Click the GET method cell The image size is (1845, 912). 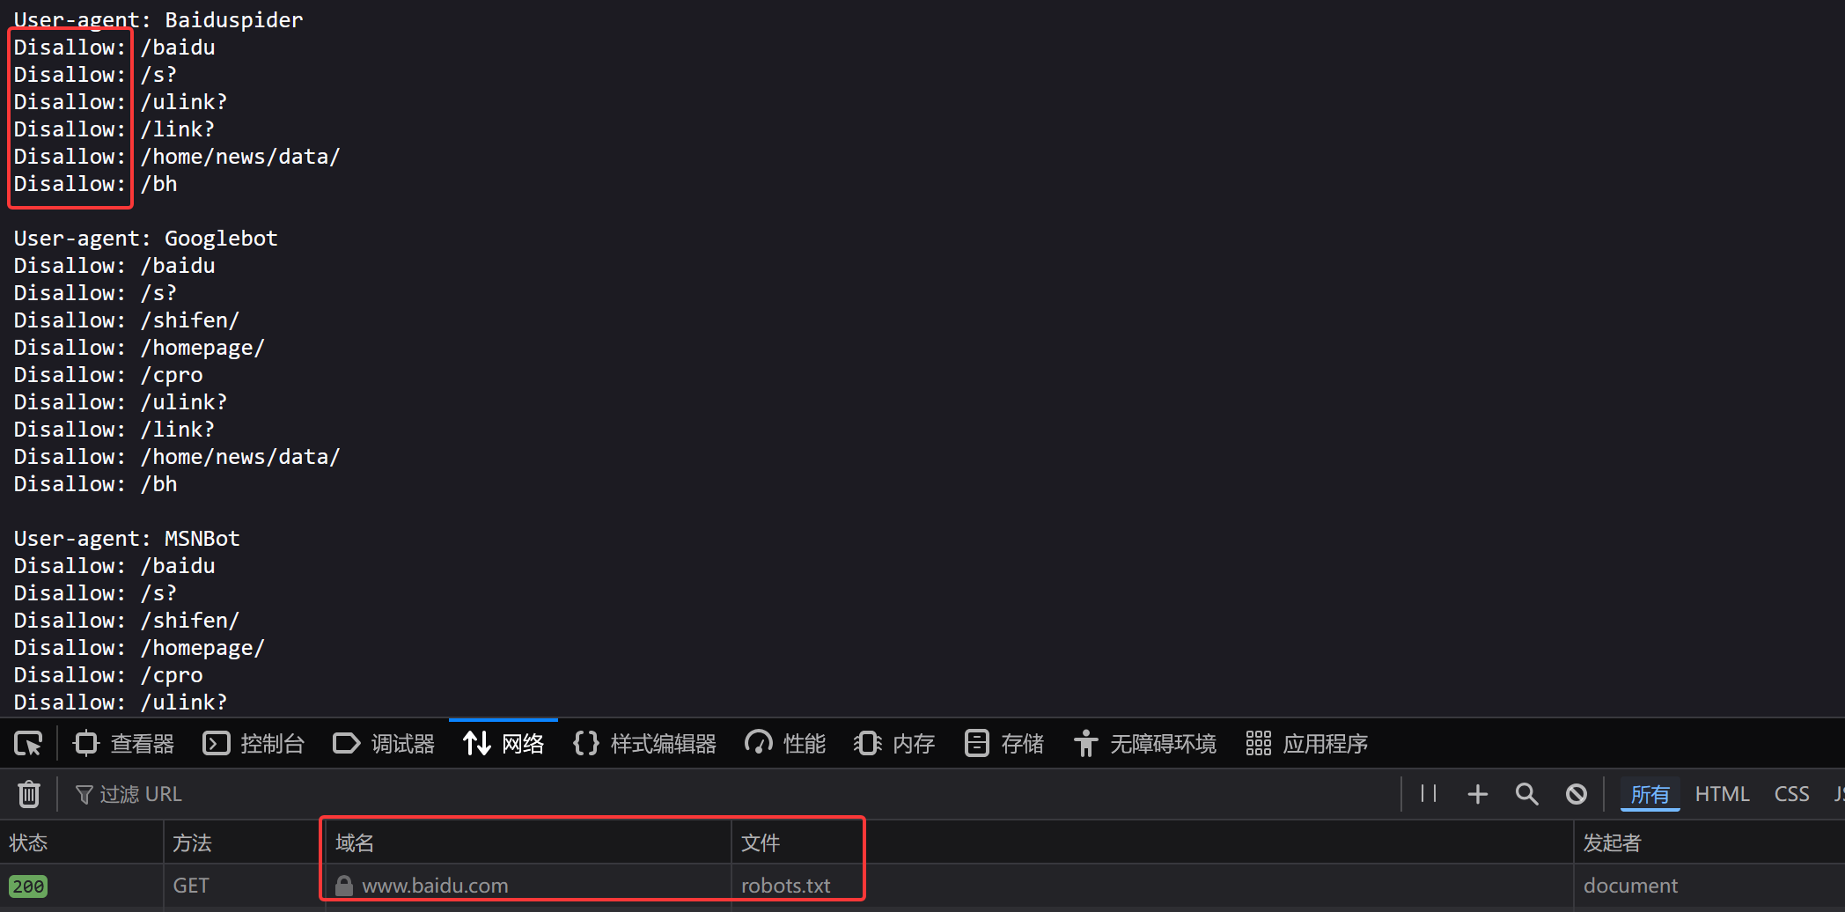pyautogui.click(x=244, y=886)
